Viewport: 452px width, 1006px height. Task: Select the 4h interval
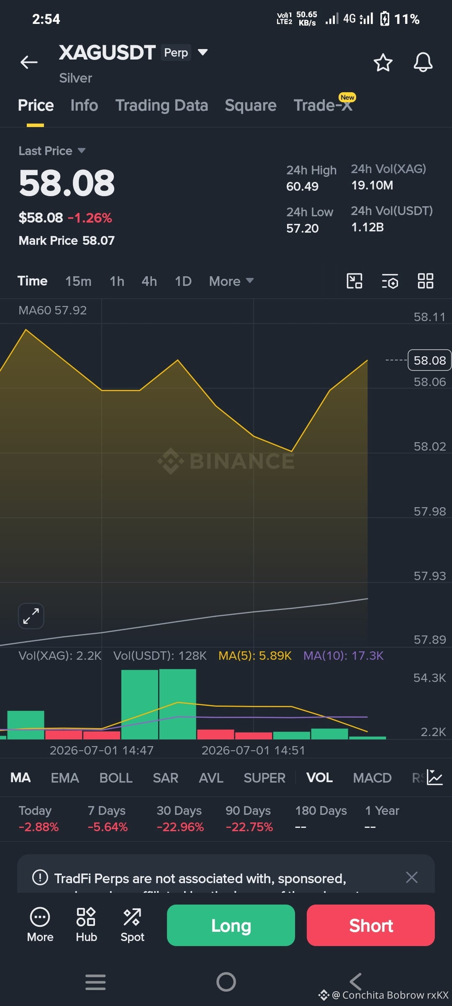149,281
